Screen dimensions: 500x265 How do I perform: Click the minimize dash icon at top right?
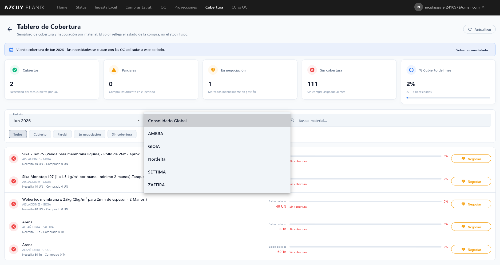pos(490,9)
